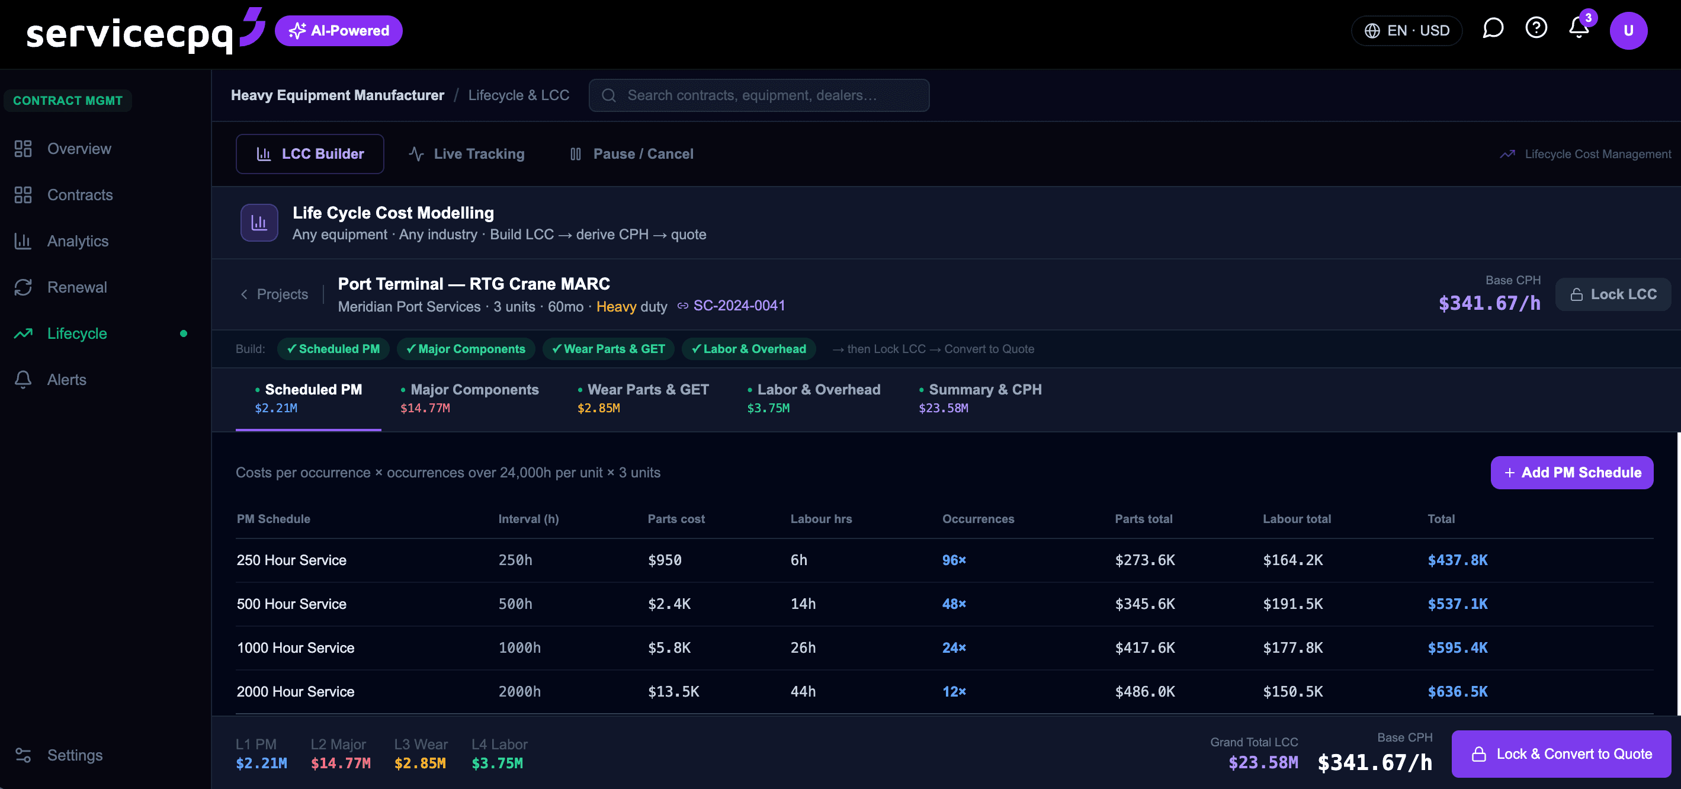Click the Lifecycle Cost Management trend icon
Image resolution: width=1681 pixels, height=789 pixels.
pyautogui.click(x=1507, y=154)
